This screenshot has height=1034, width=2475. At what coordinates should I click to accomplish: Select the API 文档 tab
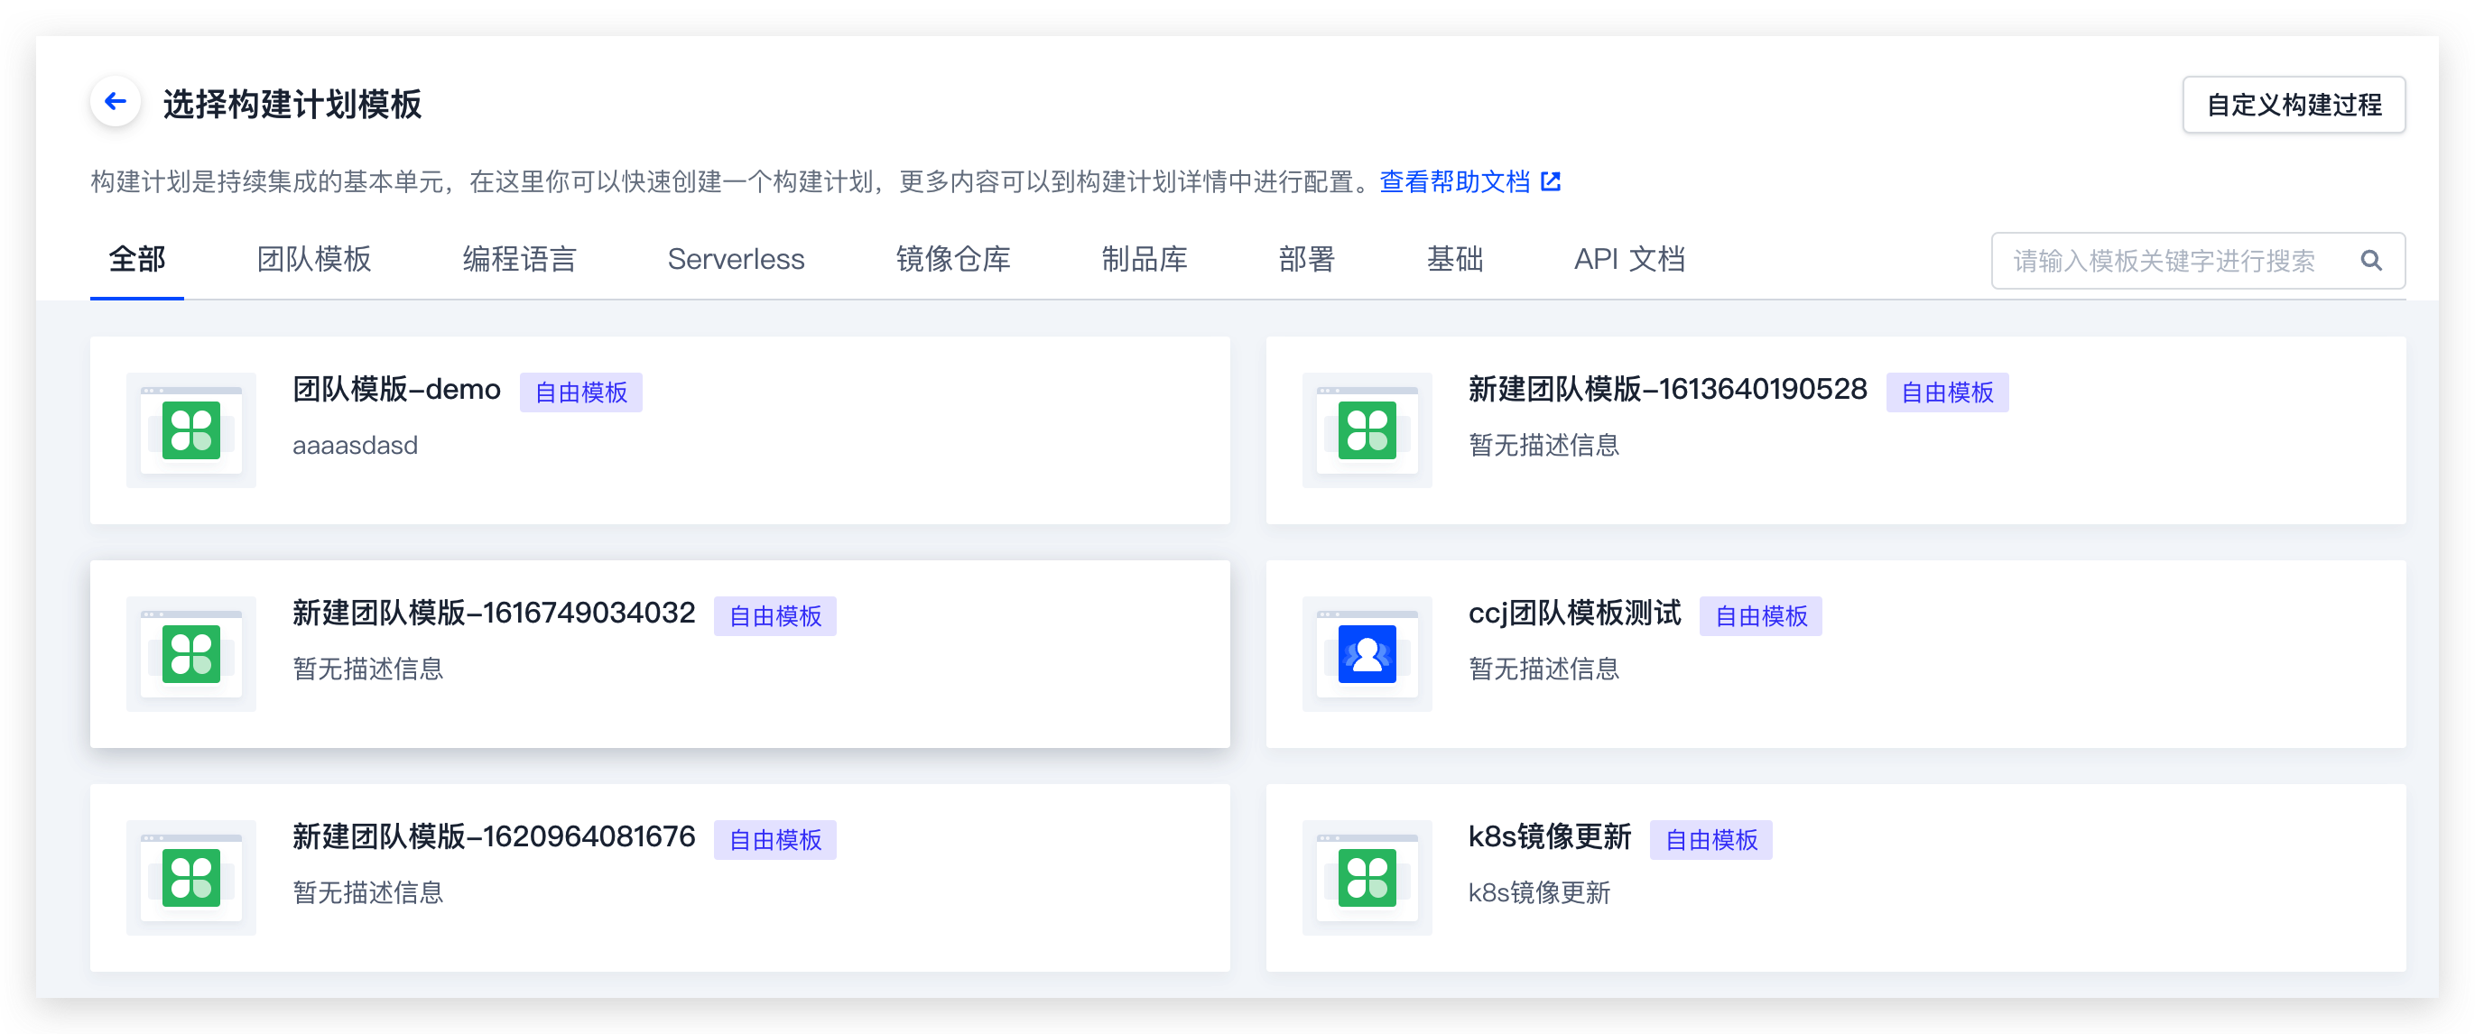[x=1629, y=259]
